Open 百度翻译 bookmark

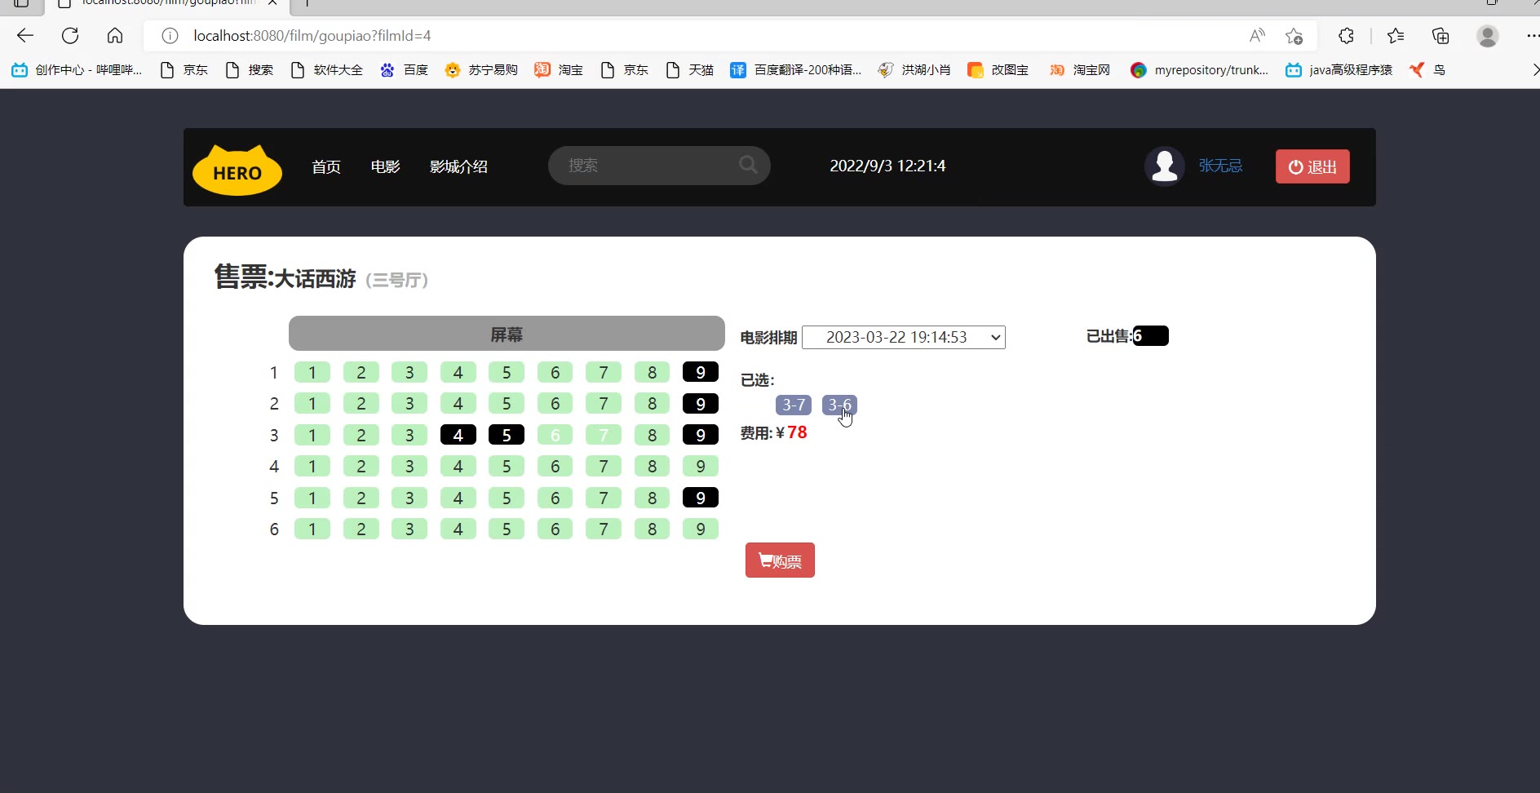click(795, 70)
